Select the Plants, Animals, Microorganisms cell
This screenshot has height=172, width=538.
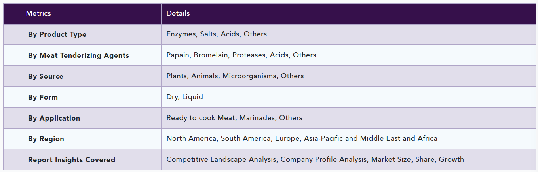(348, 76)
